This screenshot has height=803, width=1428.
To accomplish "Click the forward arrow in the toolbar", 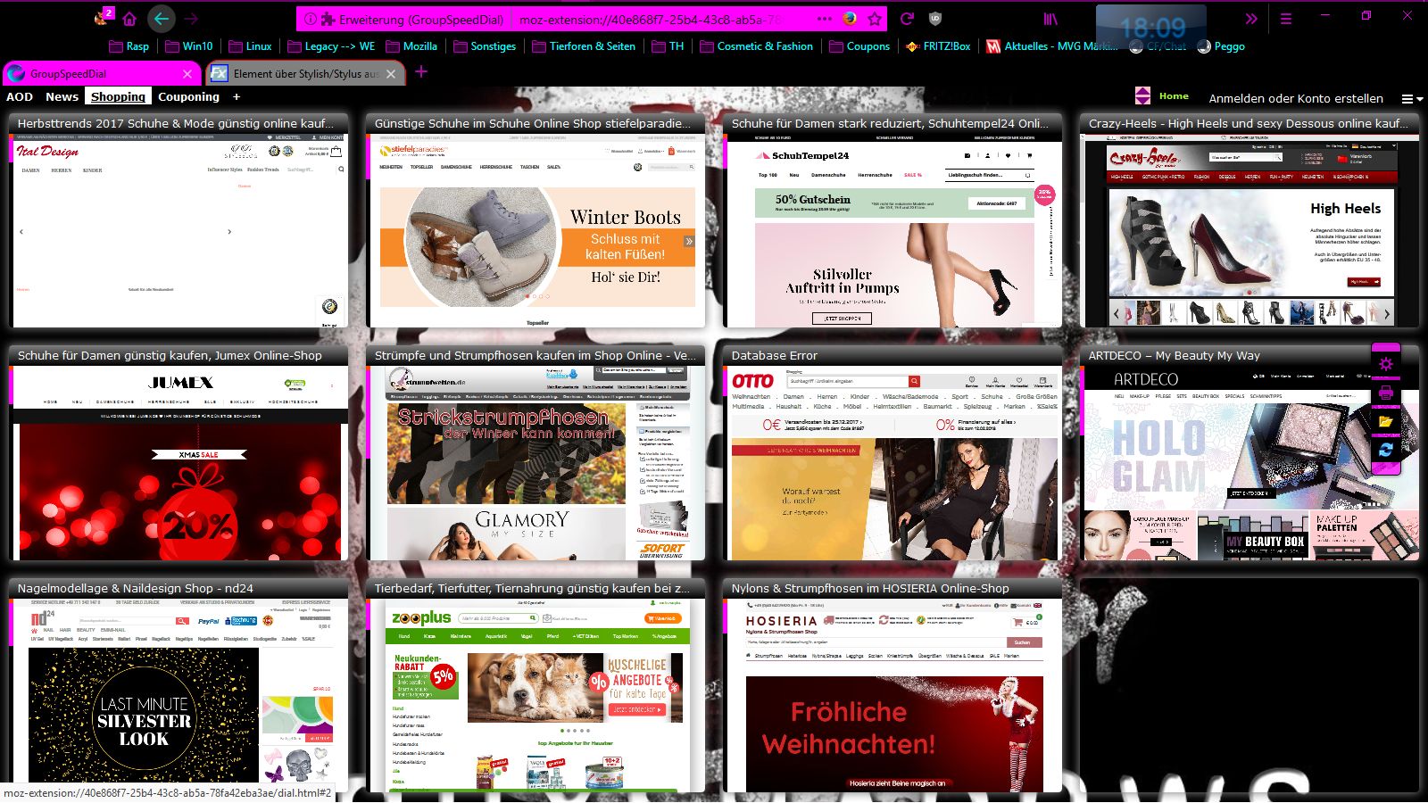I will pos(191,18).
